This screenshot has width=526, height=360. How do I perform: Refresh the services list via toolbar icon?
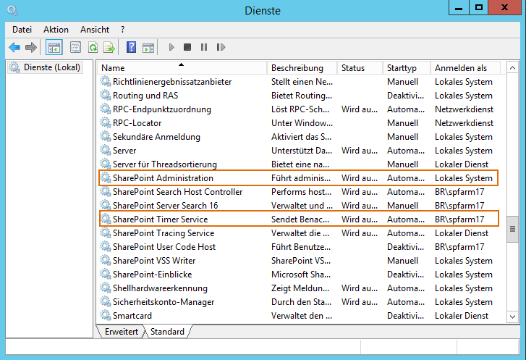tap(93, 47)
